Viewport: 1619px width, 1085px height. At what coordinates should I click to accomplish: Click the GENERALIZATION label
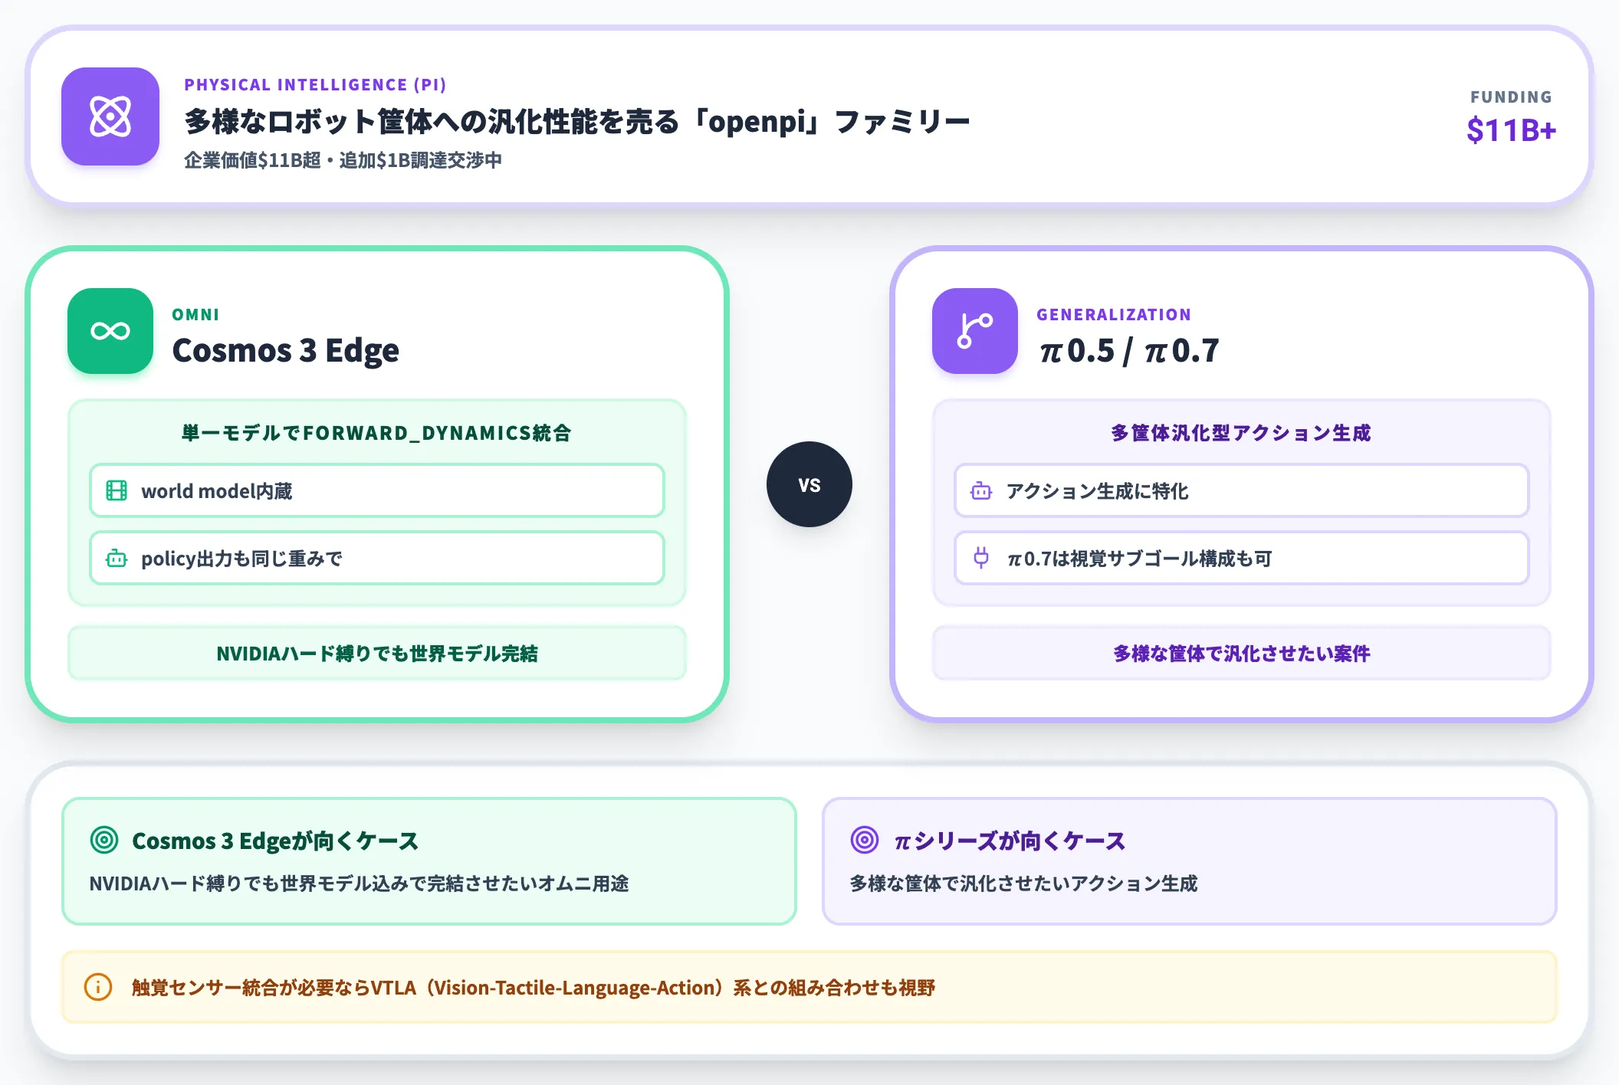pos(1114,314)
